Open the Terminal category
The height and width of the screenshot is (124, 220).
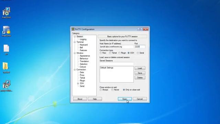(x=80, y=42)
